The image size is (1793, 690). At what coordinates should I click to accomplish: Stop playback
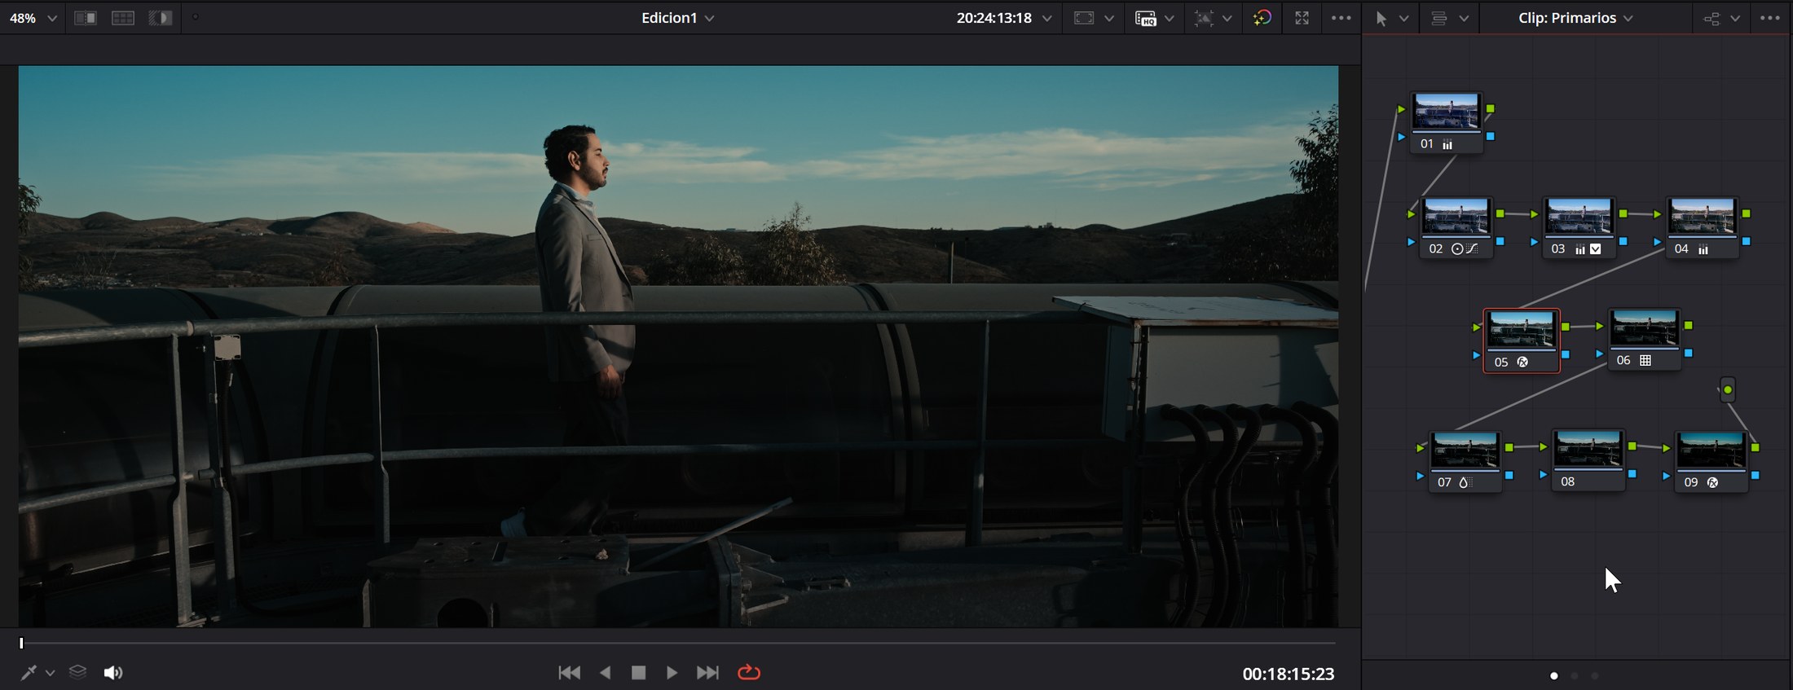639,673
